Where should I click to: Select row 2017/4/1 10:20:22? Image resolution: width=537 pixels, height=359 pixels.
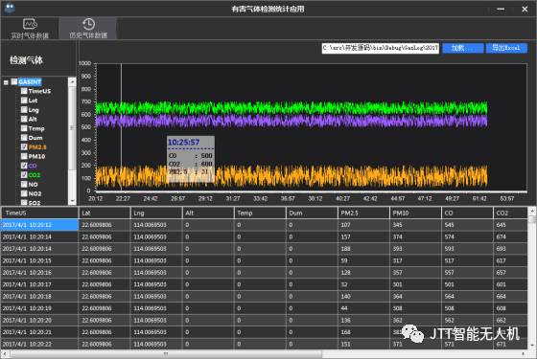(x=264, y=344)
